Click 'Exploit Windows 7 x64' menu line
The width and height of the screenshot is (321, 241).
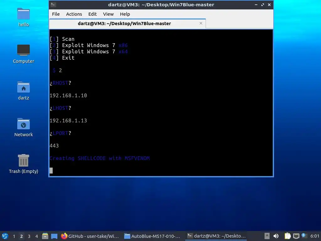click(89, 52)
